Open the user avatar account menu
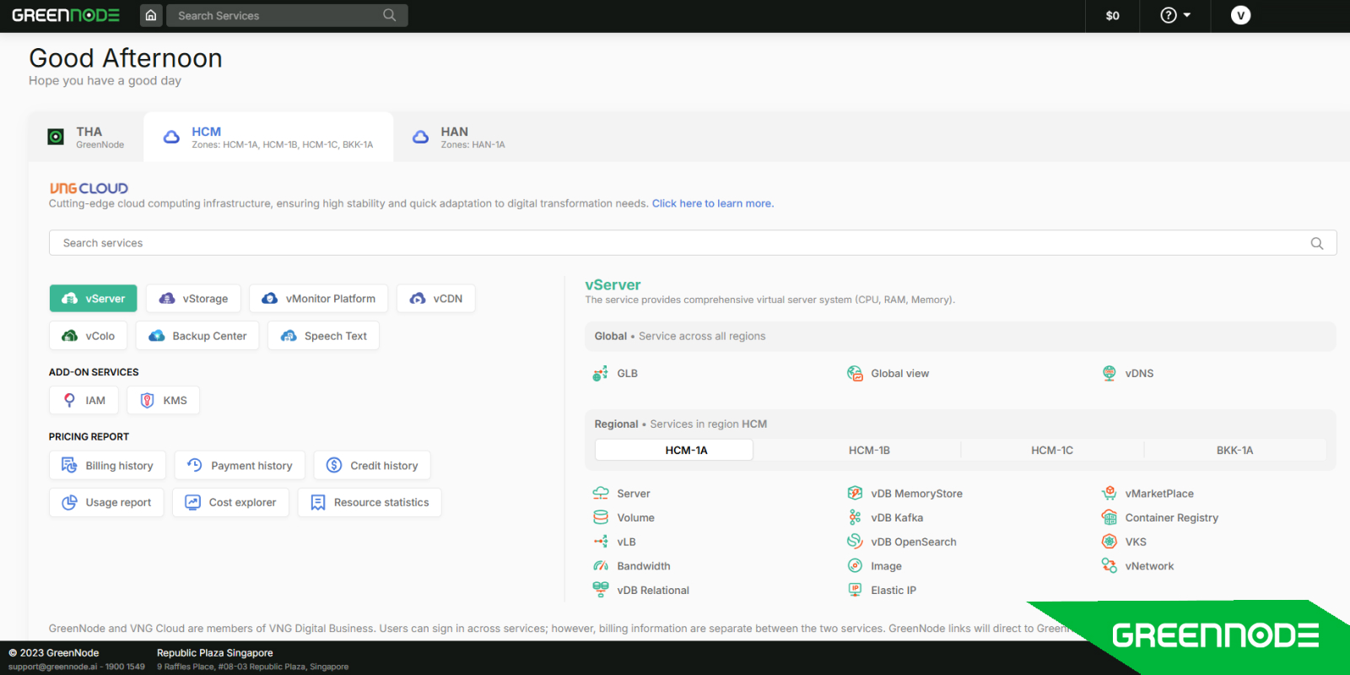 click(1240, 15)
